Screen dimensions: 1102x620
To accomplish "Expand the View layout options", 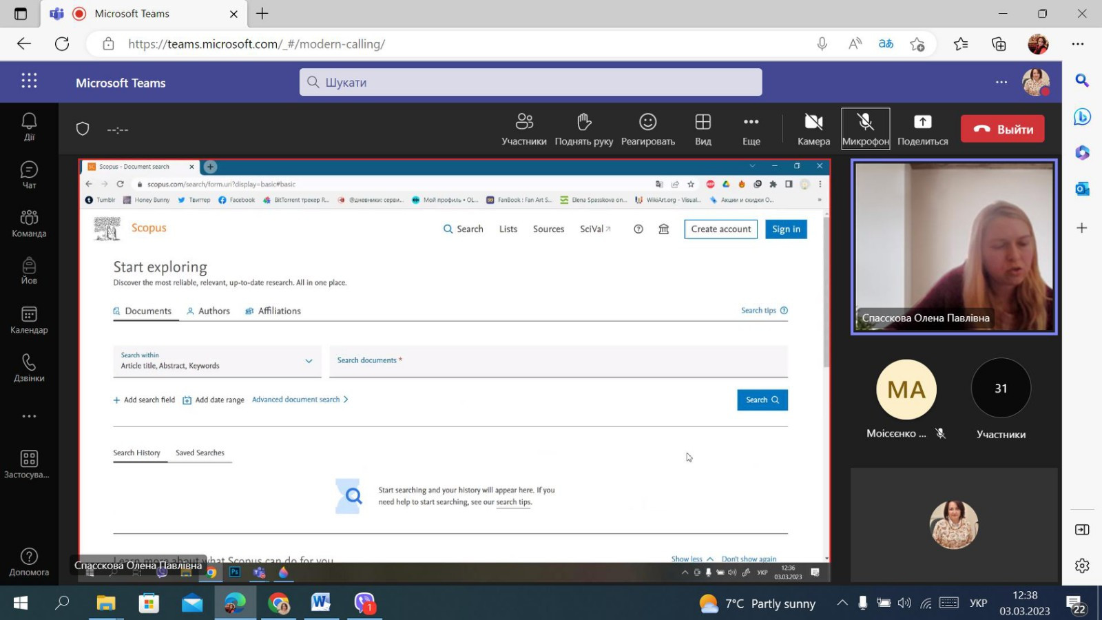I will 703,129.
